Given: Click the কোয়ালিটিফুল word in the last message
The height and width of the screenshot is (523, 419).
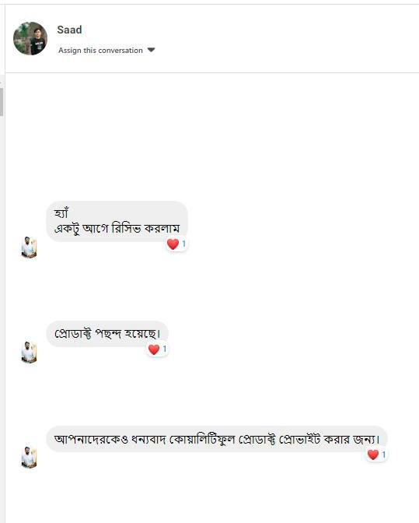Looking at the screenshot, I should tap(203, 439).
